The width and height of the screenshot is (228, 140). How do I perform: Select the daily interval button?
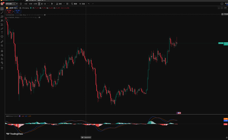pyautogui.click(x=39, y=4)
